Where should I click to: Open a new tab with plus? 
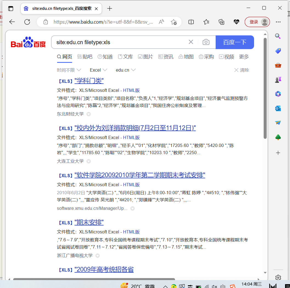pos(109,9)
